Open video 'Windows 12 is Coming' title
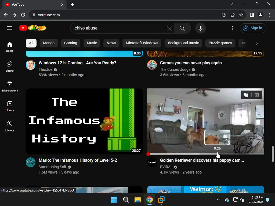Viewport: 275px width, 206px height. (77, 63)
